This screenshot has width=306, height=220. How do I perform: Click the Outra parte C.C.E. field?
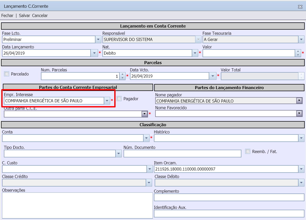coord(73,114)
